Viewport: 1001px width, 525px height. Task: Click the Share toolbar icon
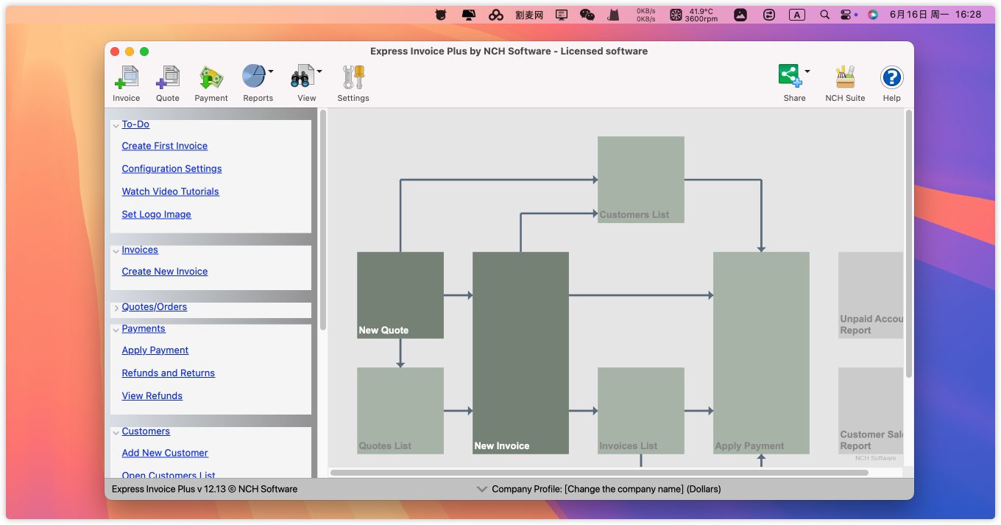790,77
